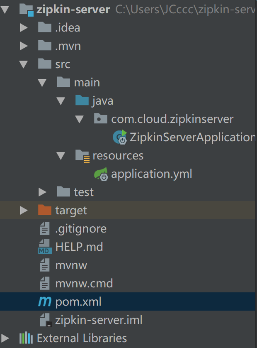Click the ZipkinServerApplication Spring Boot class icon
The image size is (257, 348).
[x=120, y=137]
